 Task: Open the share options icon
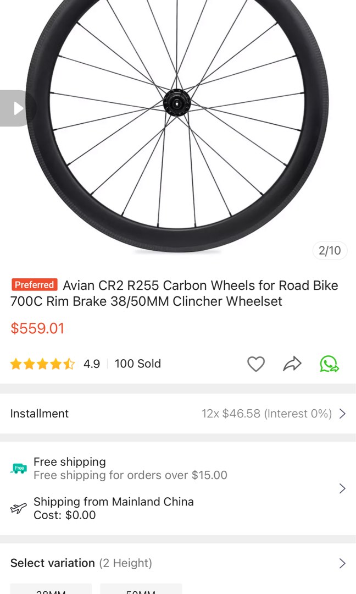[x=292, y=364]
